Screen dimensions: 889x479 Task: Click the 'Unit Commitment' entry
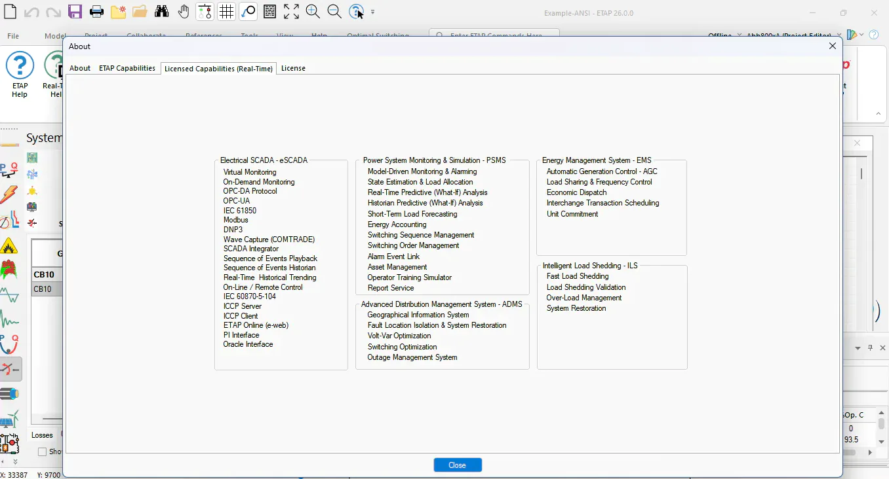coord(572,214)
